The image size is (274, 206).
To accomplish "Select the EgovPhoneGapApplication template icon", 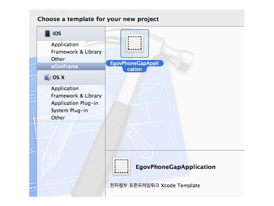I will [x=134, y=43].
